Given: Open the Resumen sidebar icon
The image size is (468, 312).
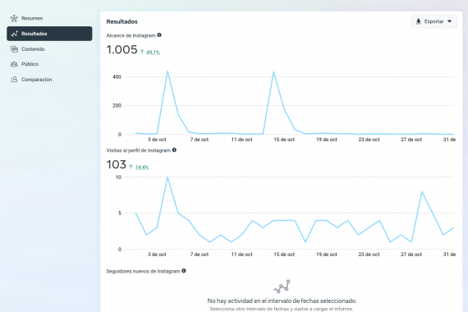Looking at the screenshot, I should pos(14,19).
